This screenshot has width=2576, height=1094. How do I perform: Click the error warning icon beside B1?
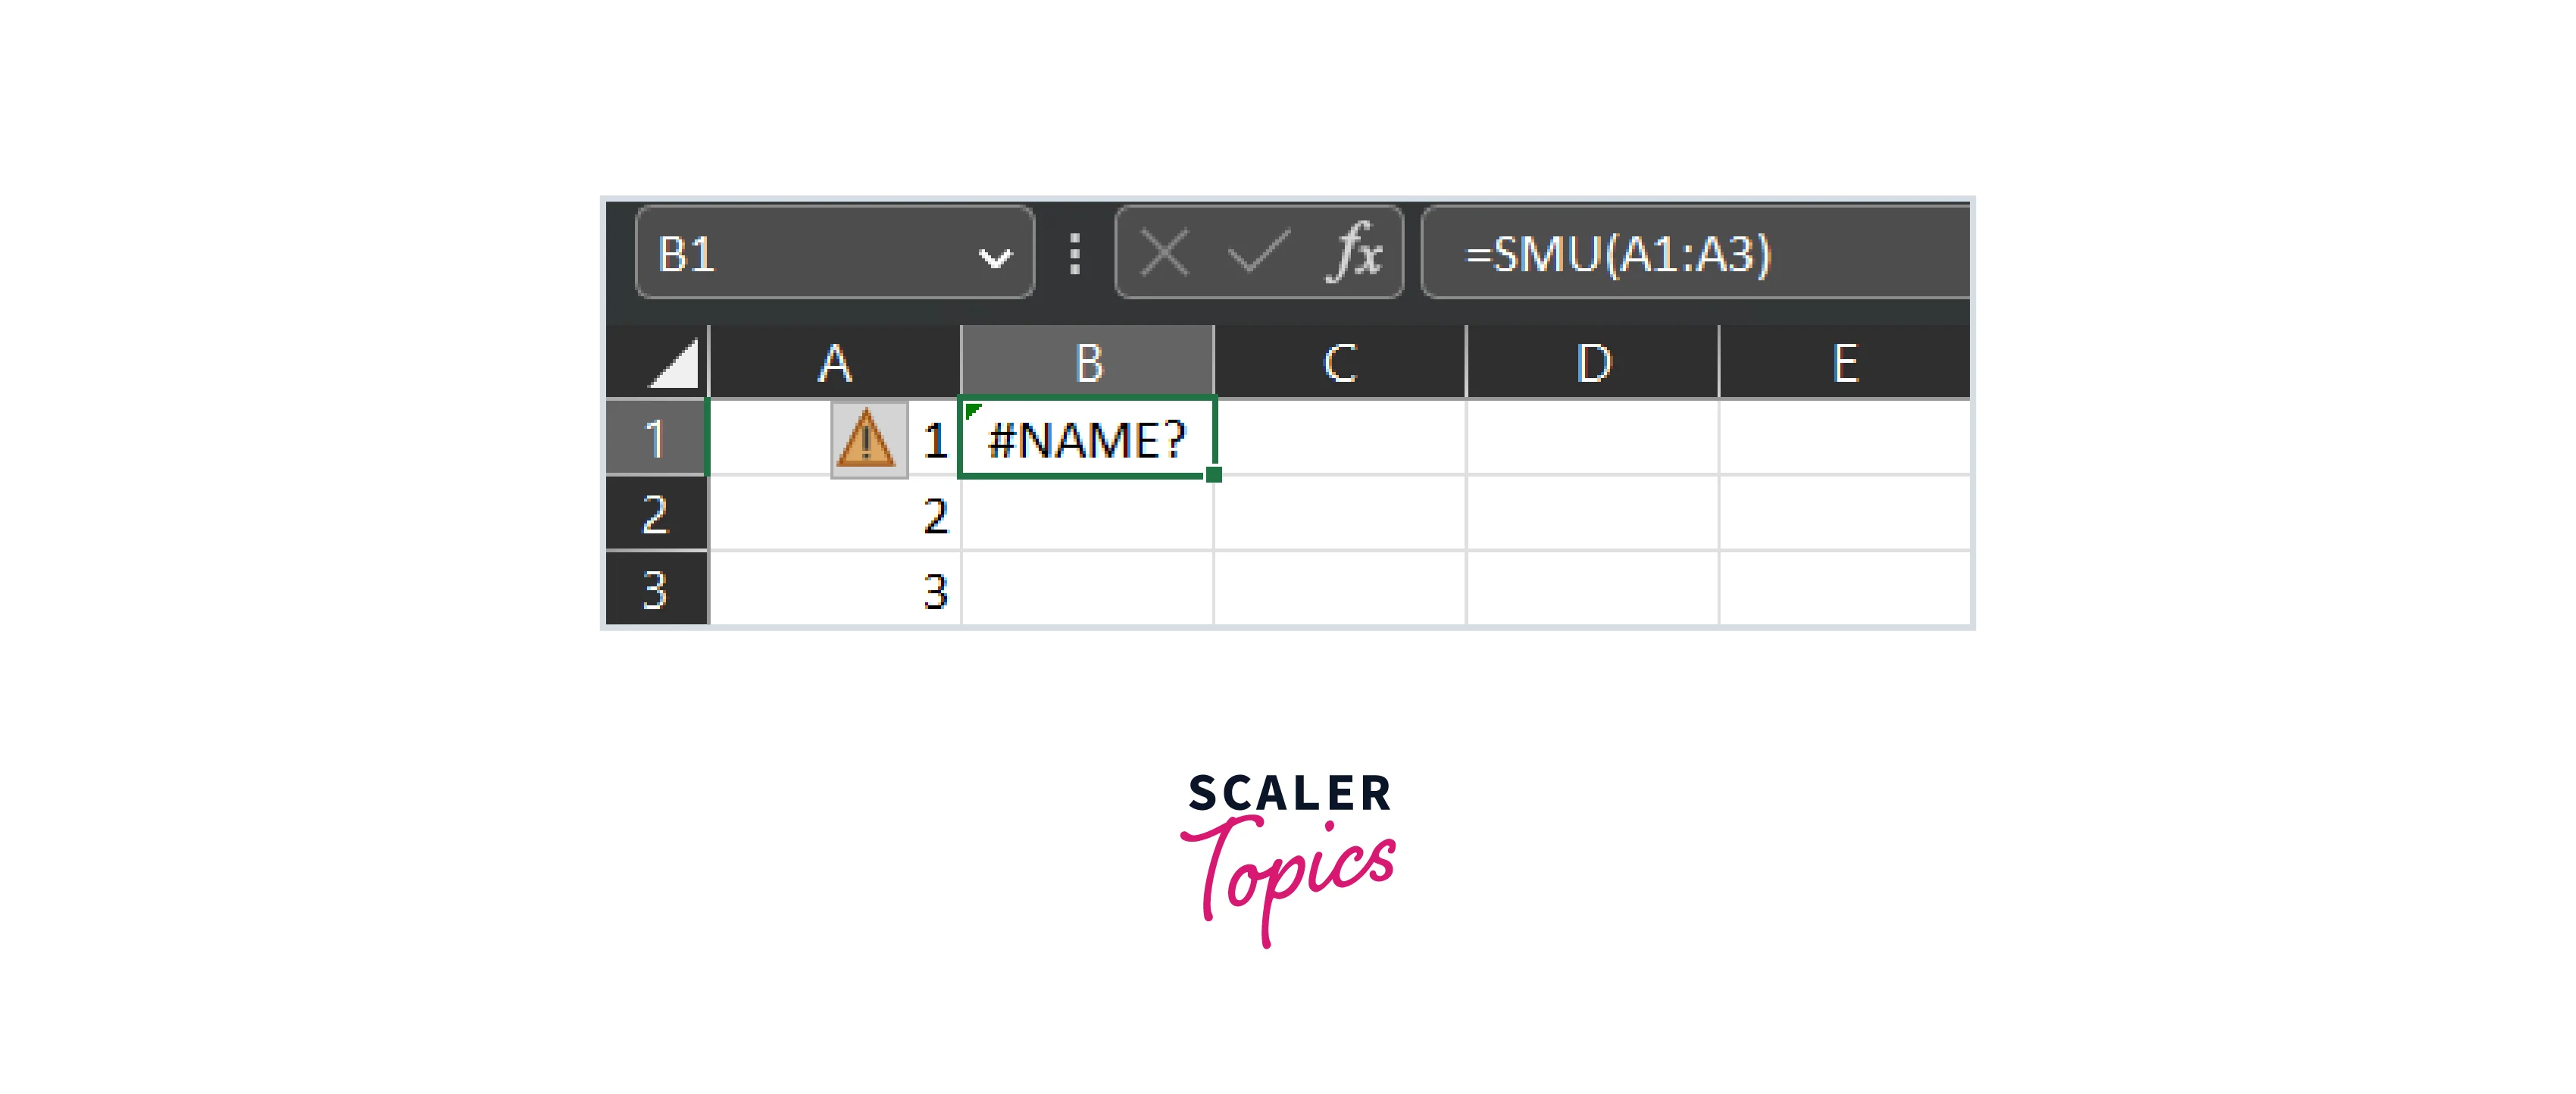867,440
